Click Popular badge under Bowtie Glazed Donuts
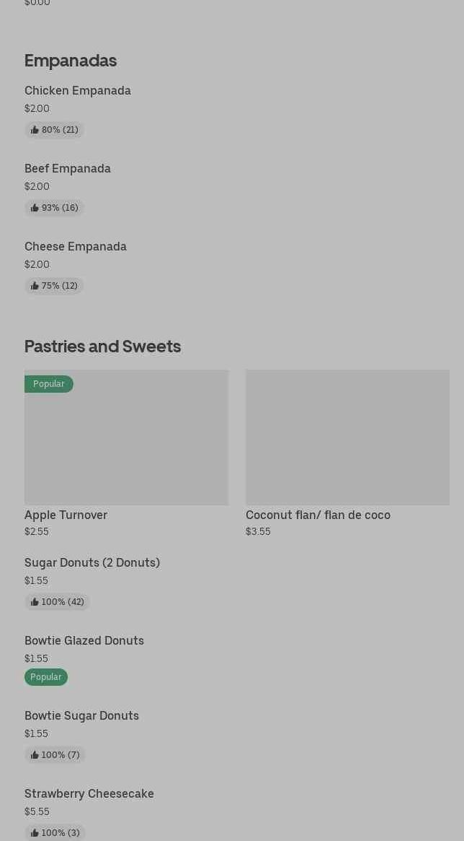 tap(46, 677)
